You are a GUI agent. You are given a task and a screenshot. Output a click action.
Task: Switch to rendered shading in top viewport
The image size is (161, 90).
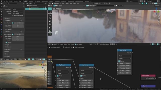point(158,3)
